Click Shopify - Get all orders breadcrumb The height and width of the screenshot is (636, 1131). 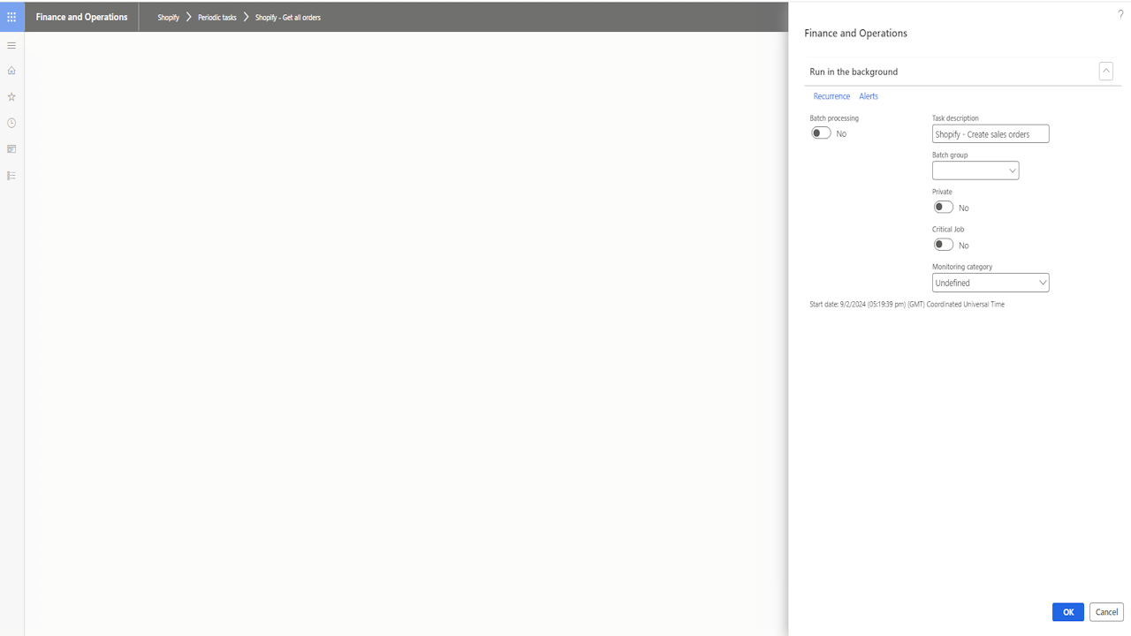(x=288, y=18)
